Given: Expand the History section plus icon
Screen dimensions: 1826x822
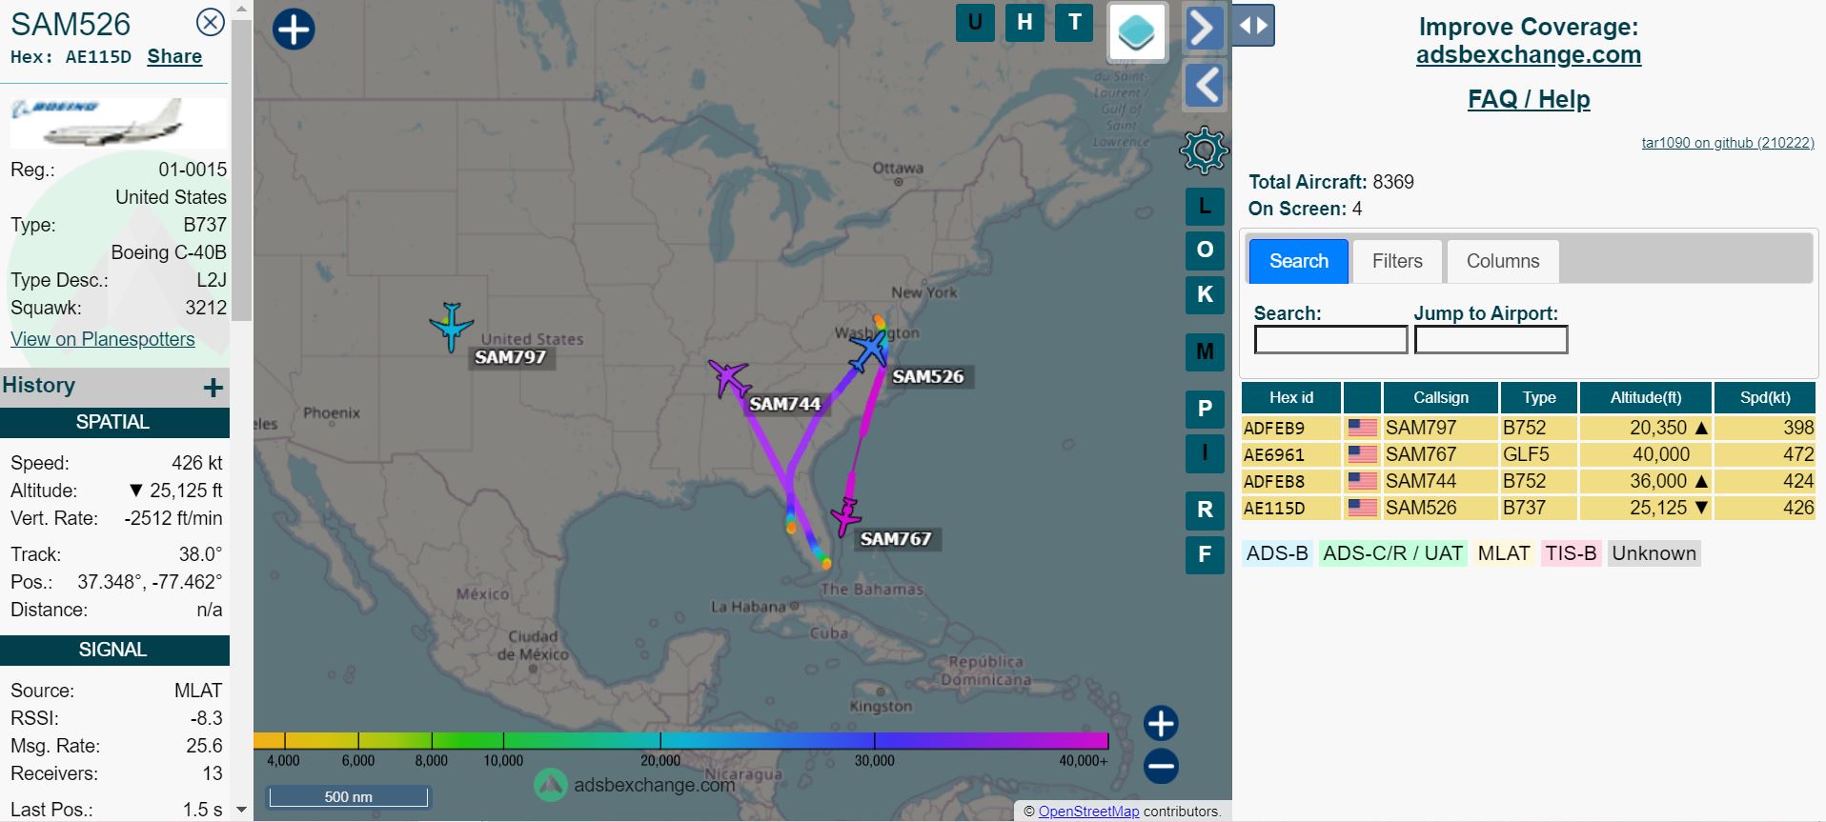Looking at the screenshot, I should (x=213, y=387).
